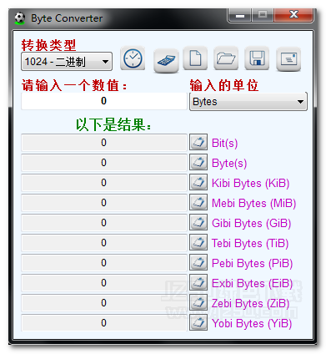This screenshot has height=354, width=326.
Task: Open the 1024 - 二进制 conversion type dropdown
Action: click(x=67, y=62)
